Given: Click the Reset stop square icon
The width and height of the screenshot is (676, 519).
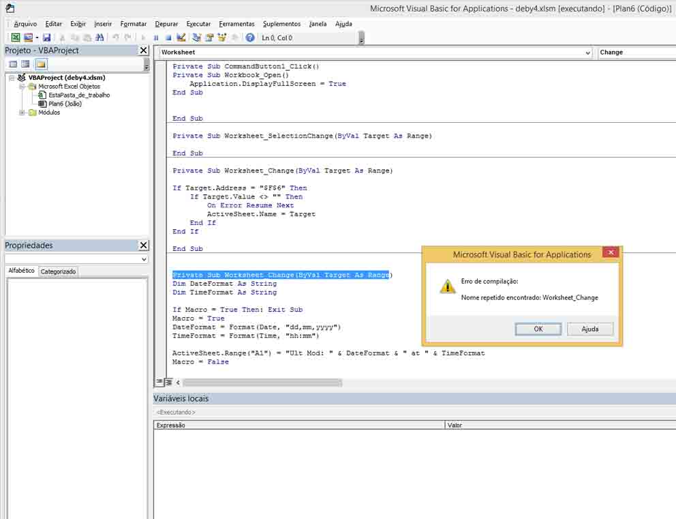Looking at the screenshot, I should pyautogui.click(x=168, y=38).
